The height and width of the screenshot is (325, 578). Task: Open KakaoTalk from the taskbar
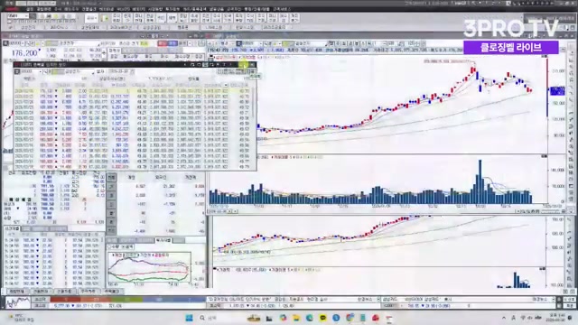pyautogui.click(x=323, y=318)
